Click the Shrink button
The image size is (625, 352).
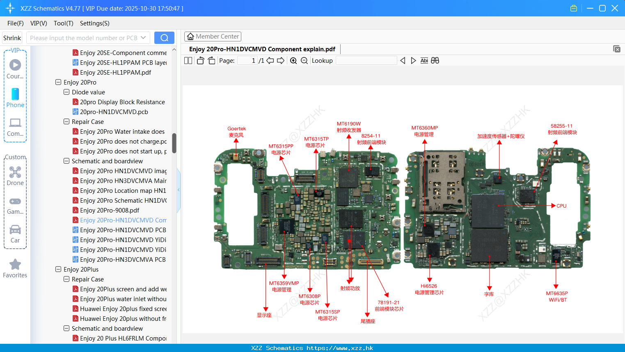click(x=12, y=38)
